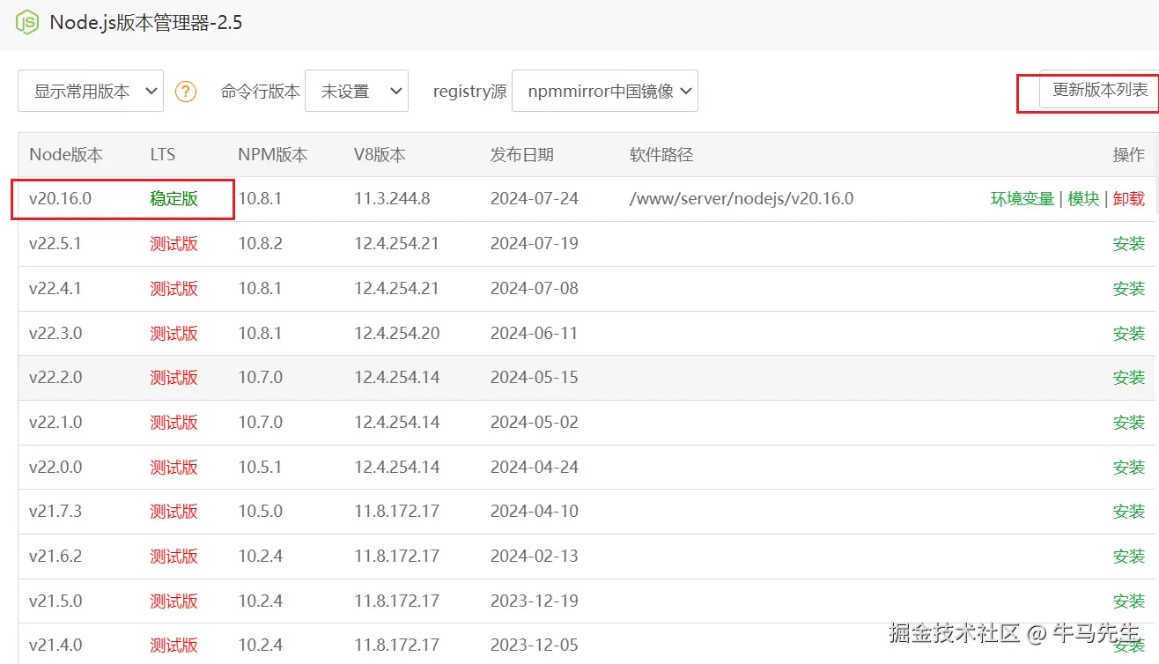Click the 软件路径 column header

(661, 155)
